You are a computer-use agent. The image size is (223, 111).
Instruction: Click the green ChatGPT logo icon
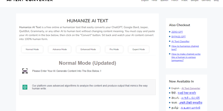pos(25,87)
